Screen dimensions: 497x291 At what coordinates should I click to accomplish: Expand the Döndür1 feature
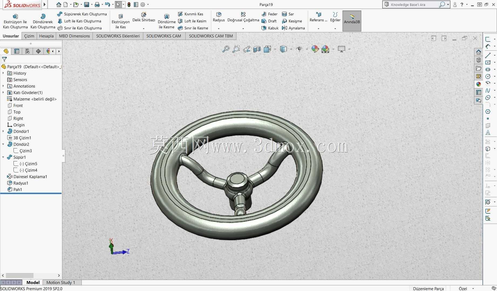pyautogui.click(x=3, y=131)
